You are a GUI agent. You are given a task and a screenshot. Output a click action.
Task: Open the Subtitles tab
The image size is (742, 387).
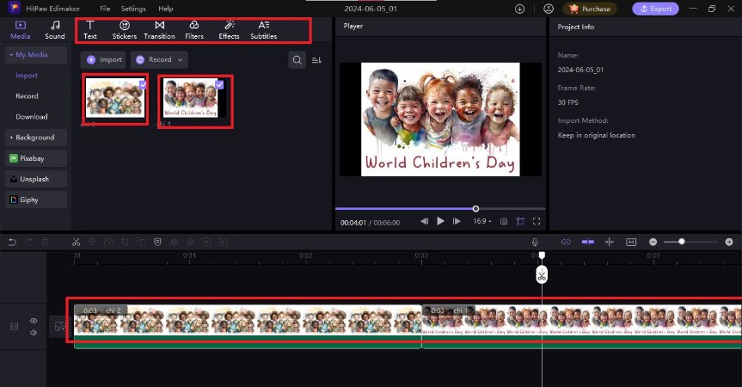point(264,30)
